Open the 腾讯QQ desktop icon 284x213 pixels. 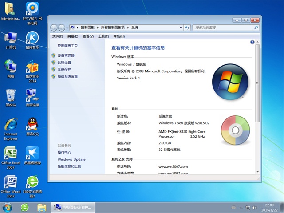[32, 126]
